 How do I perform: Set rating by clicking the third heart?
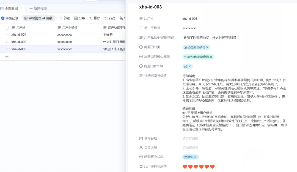(196, 167)
